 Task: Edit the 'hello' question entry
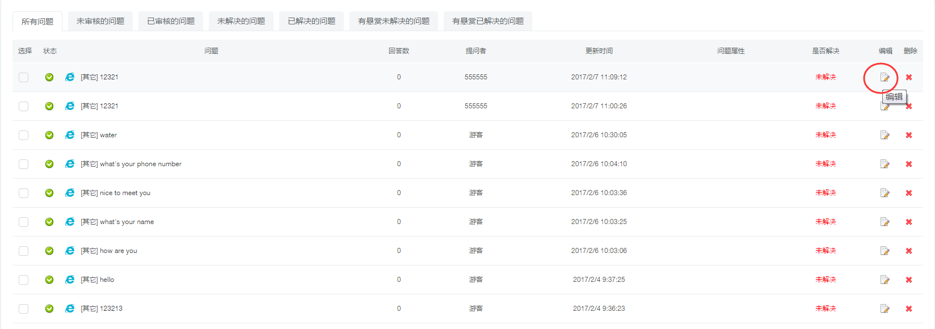(x=885, y=280)
